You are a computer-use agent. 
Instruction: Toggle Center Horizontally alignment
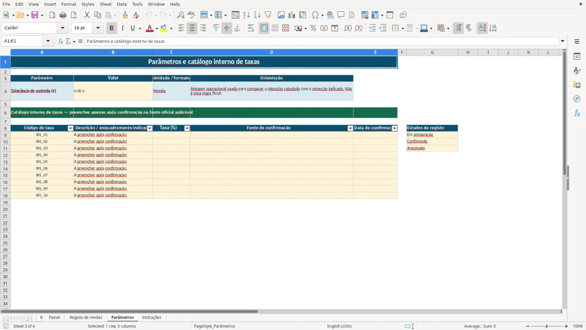pos(192,28)
